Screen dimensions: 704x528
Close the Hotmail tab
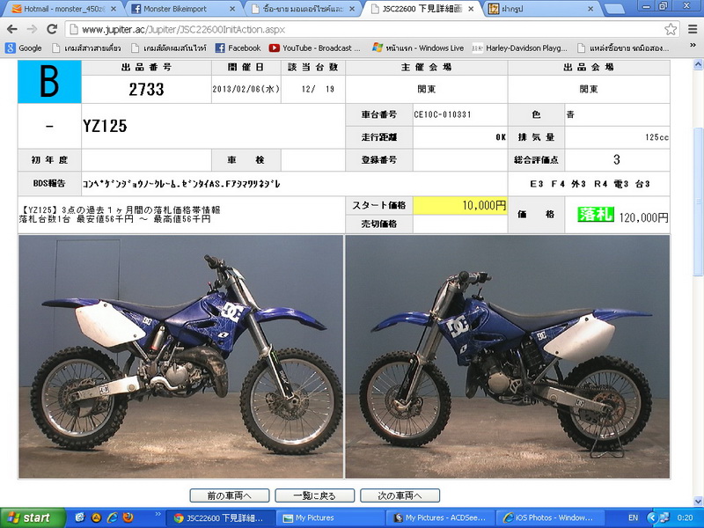[x=114, y=9]
